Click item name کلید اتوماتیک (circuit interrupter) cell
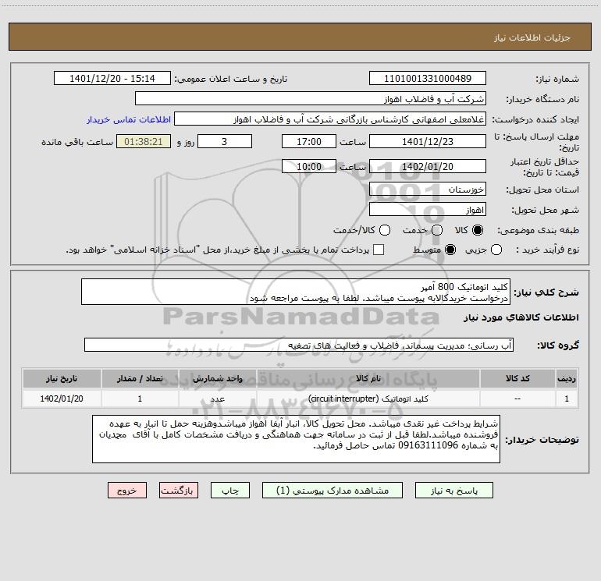This screenshot has width=601, height=581. [x=368, y=399]
